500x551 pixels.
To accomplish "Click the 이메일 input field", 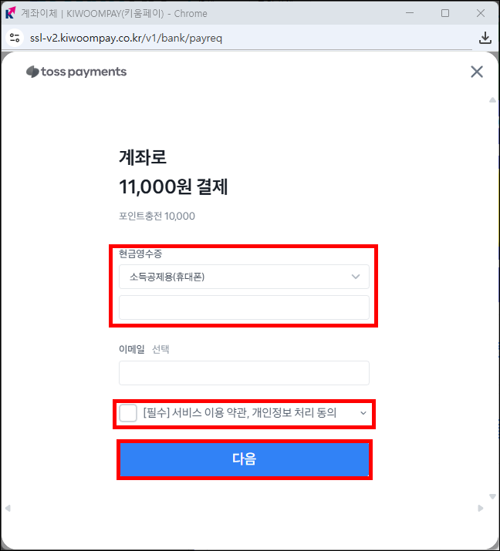I will [244, 373].
